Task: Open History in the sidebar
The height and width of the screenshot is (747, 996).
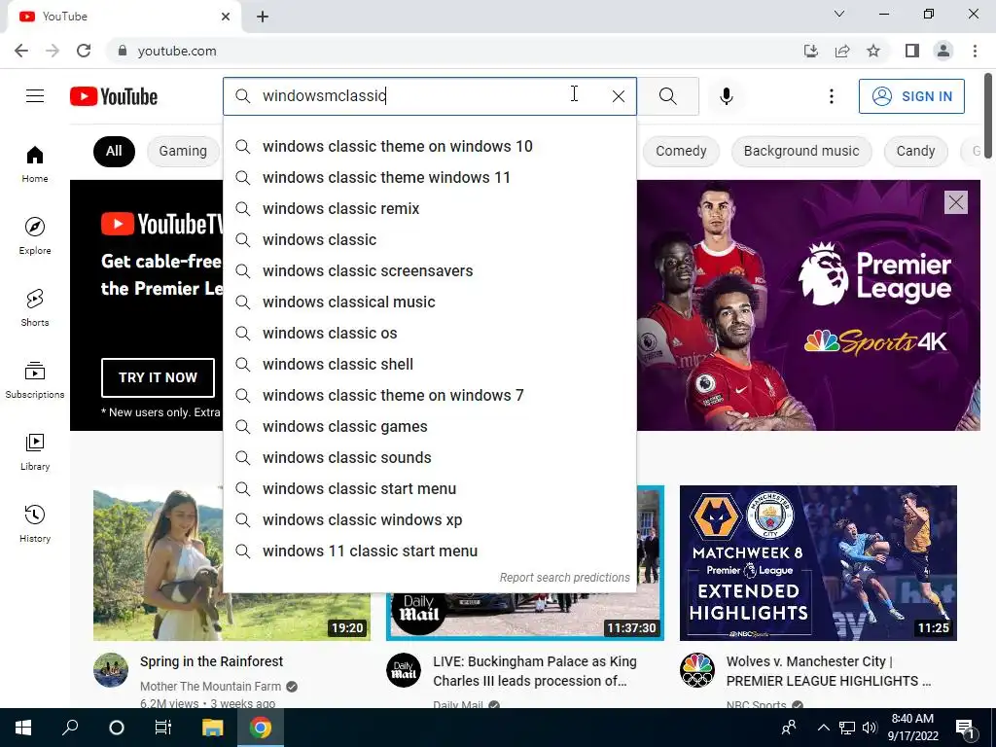Action: pos(35,522)
